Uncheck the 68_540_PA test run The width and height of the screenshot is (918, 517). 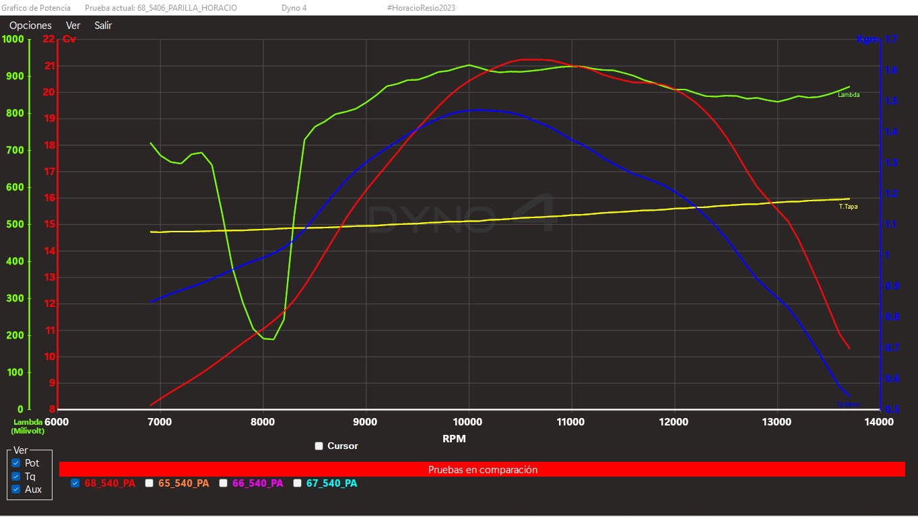[75, 483]
